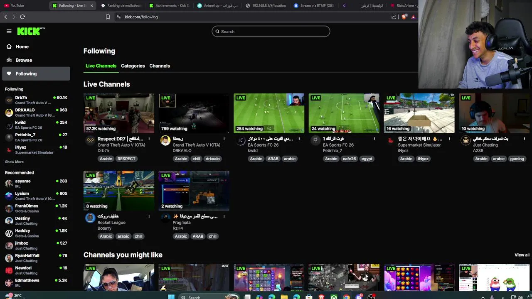Open DRKAALO in sidebar following list
Image resolution: width=532 pixels, height=299 pixels.
(x=36, y=113)
